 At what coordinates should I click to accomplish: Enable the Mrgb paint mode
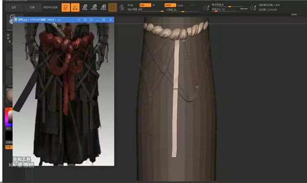(130, 5)
